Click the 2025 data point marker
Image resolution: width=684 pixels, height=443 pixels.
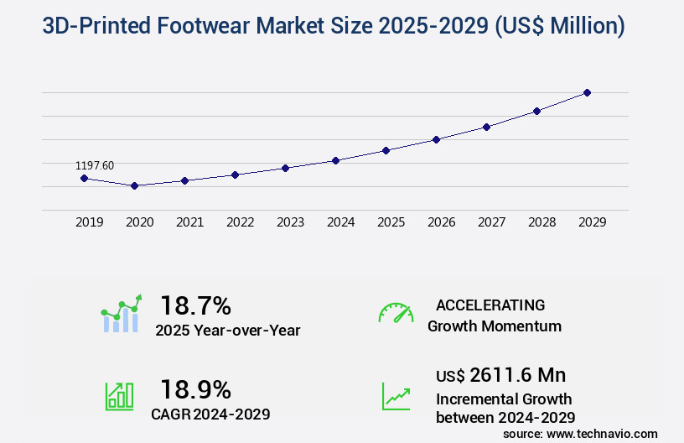click(x=386, y=150)
